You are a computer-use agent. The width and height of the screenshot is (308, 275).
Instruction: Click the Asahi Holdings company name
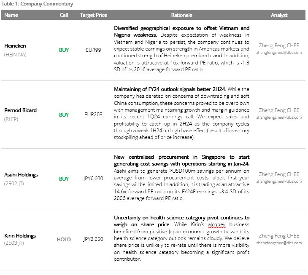click(21, 175)
